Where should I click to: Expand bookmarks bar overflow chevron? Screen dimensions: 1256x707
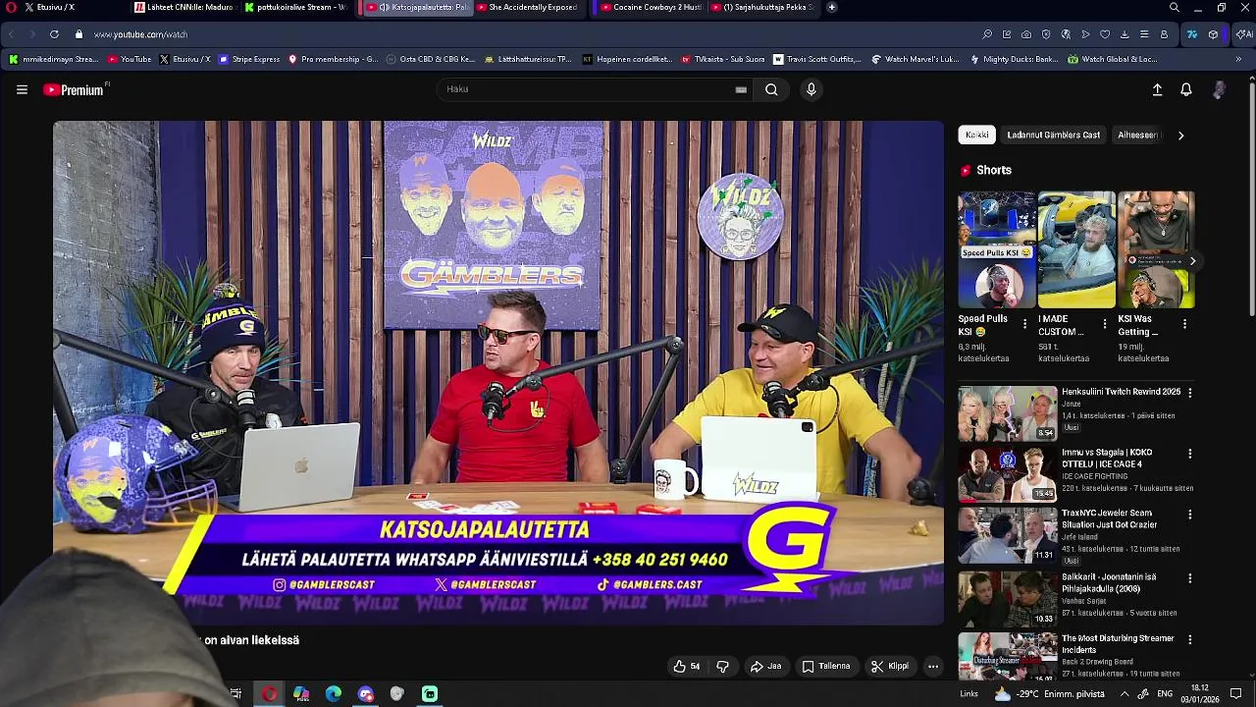click(1238, 59)
